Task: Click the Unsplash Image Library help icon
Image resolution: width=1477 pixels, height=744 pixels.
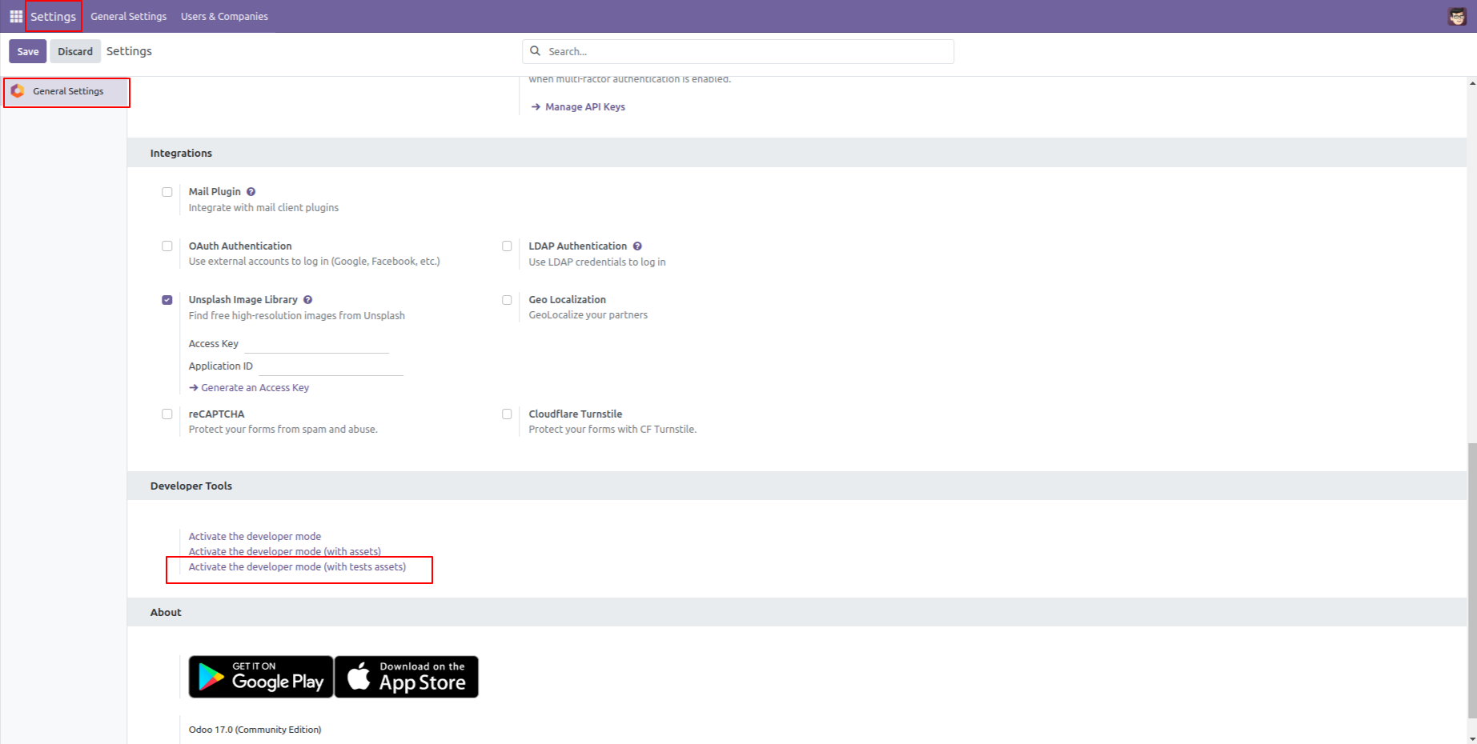Action: 307,300
